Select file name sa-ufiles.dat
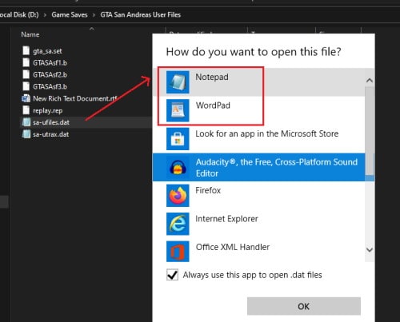 click(x=51, y=122)
